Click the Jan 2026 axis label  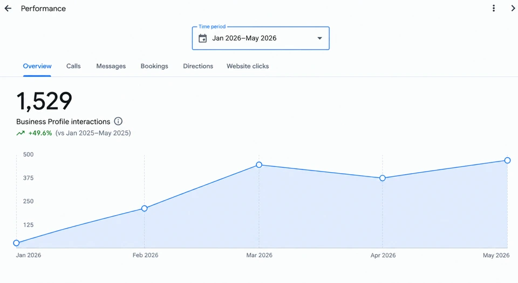click(29, 256)
